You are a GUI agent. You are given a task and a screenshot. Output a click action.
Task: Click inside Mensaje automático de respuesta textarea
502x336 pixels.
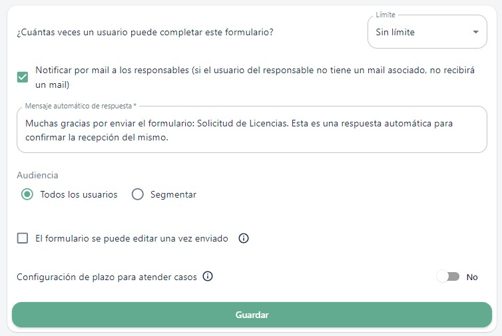252,130
